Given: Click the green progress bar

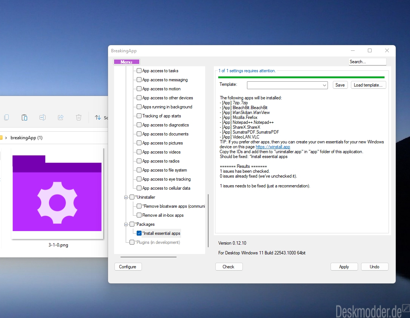Looking at the screenshot, I should coord(301,78).
